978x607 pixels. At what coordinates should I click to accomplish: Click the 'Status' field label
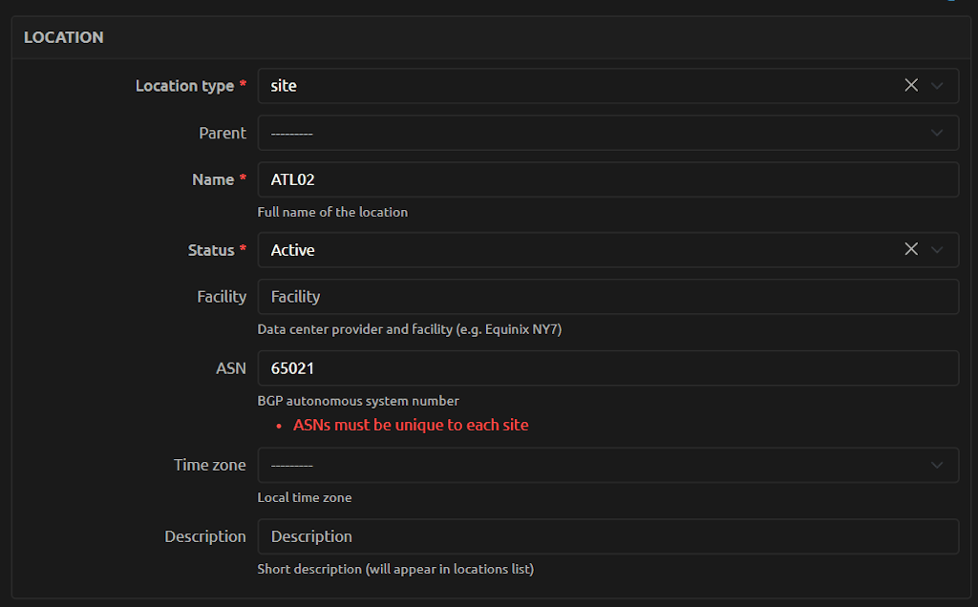point(211,250)
